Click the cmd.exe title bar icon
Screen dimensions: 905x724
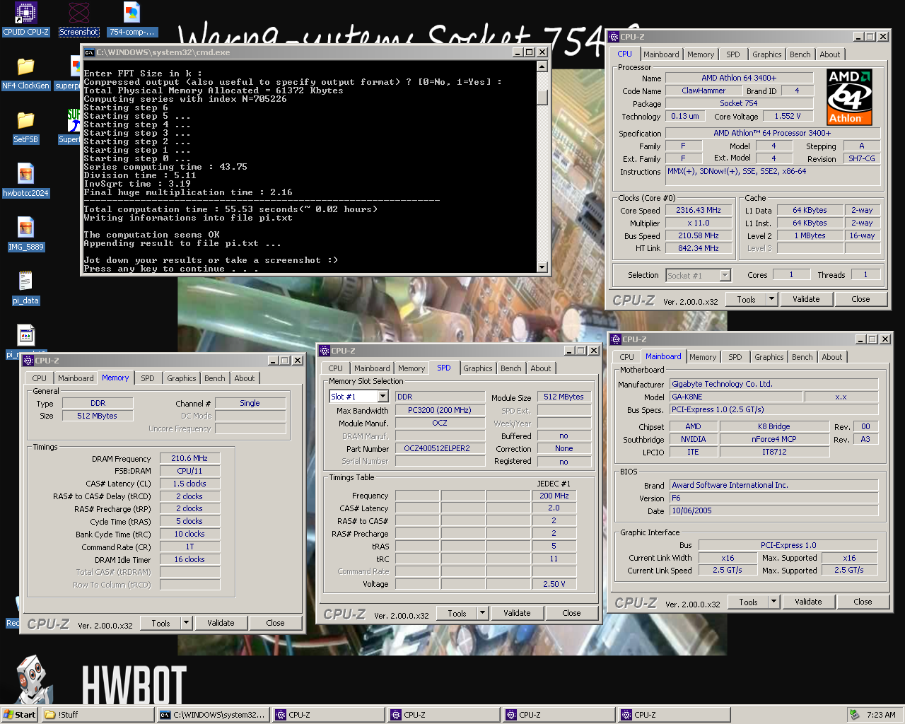coord(89,52)
